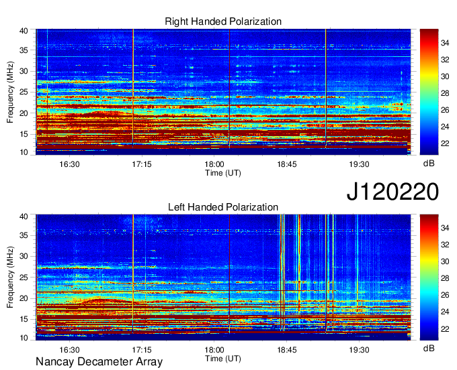Viewport: 457px width, 370px height.
Task: Click the 22 value on Right Handed color bar
Action: [445, 143]
